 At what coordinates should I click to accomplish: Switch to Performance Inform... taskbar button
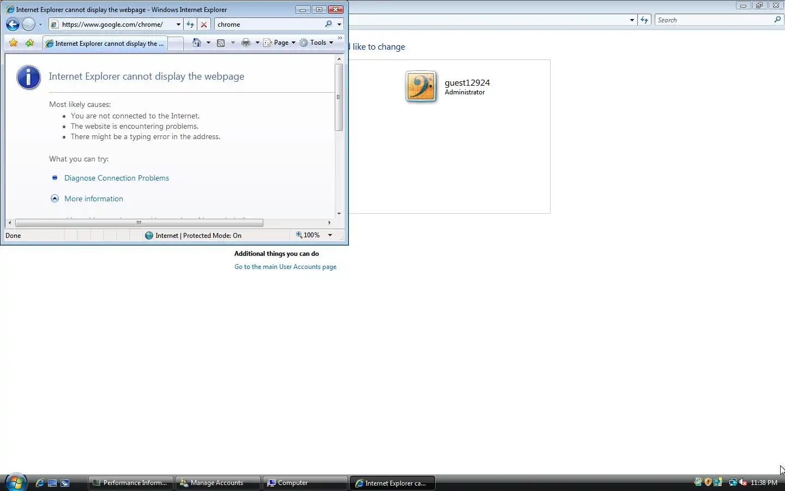click(x=131, y=483)
